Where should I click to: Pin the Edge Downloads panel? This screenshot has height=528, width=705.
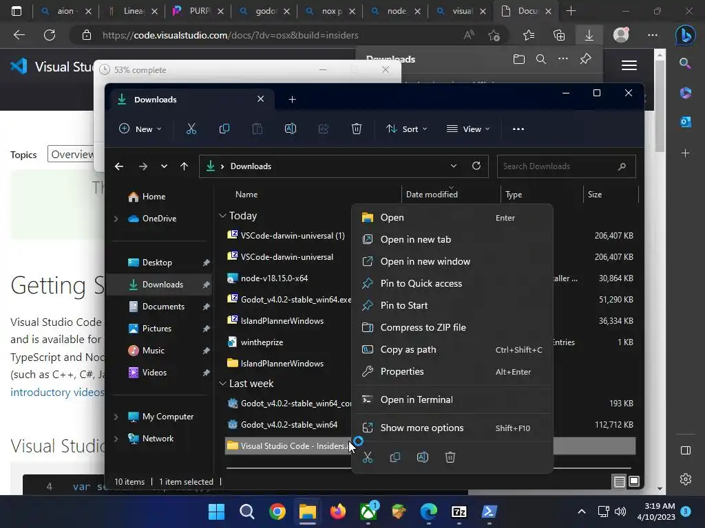pos(585,59)
